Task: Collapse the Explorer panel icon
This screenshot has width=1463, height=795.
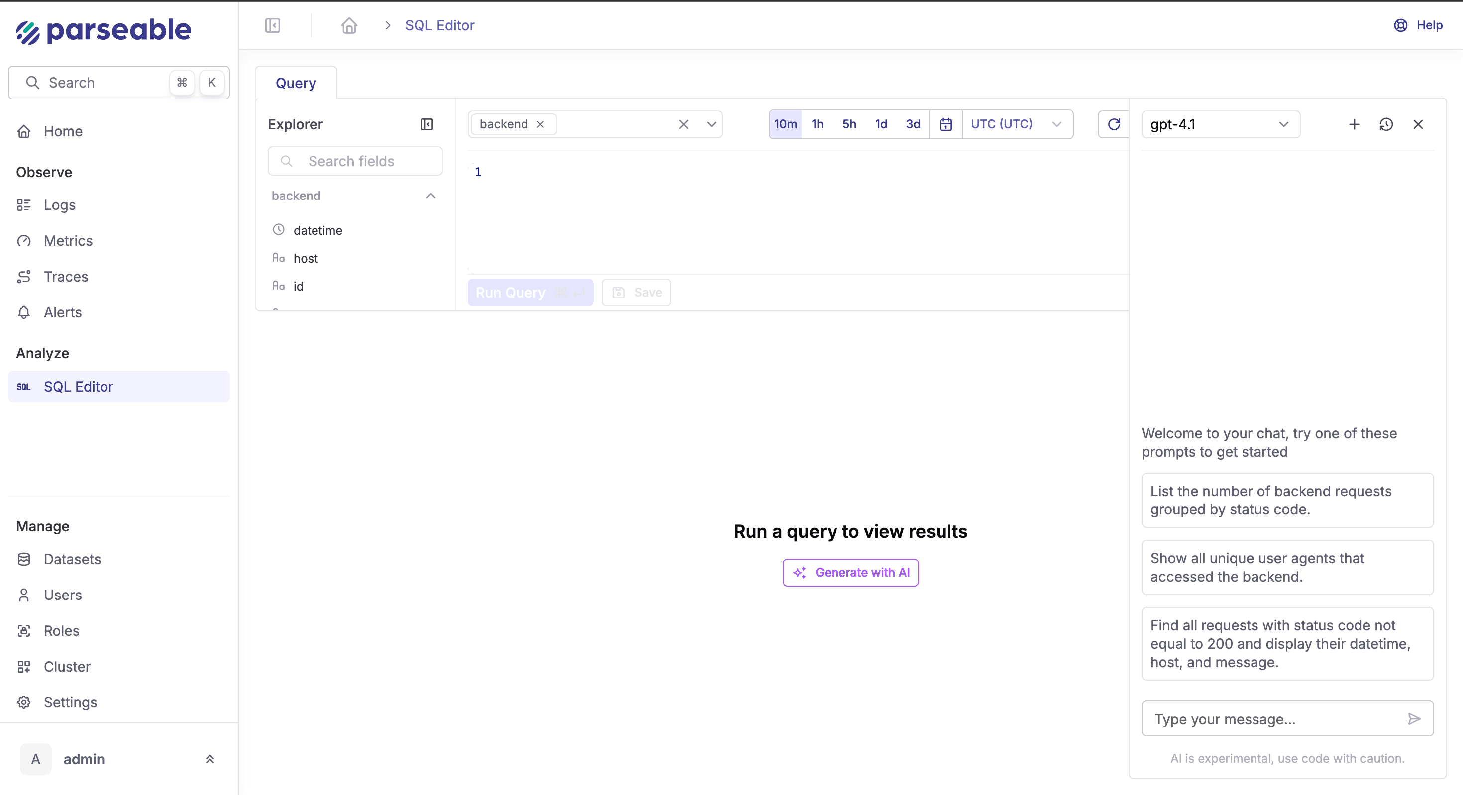Action: pos(426,124)
